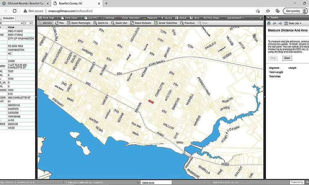Open the Task List dropdown
Viewport: 309px width, 185px height.
point(293,23)
